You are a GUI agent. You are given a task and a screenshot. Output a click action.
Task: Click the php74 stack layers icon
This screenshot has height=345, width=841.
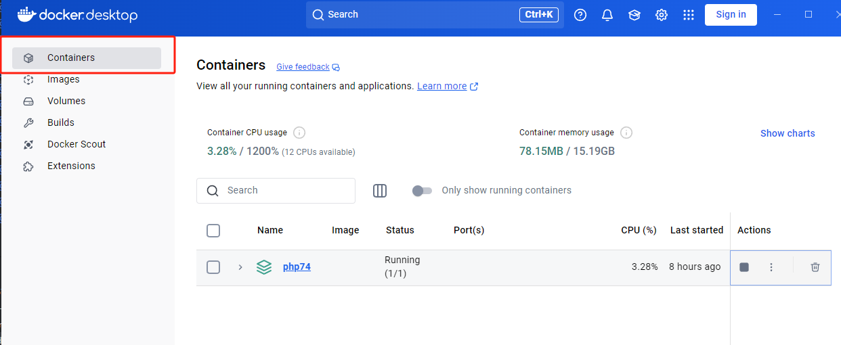264,267
